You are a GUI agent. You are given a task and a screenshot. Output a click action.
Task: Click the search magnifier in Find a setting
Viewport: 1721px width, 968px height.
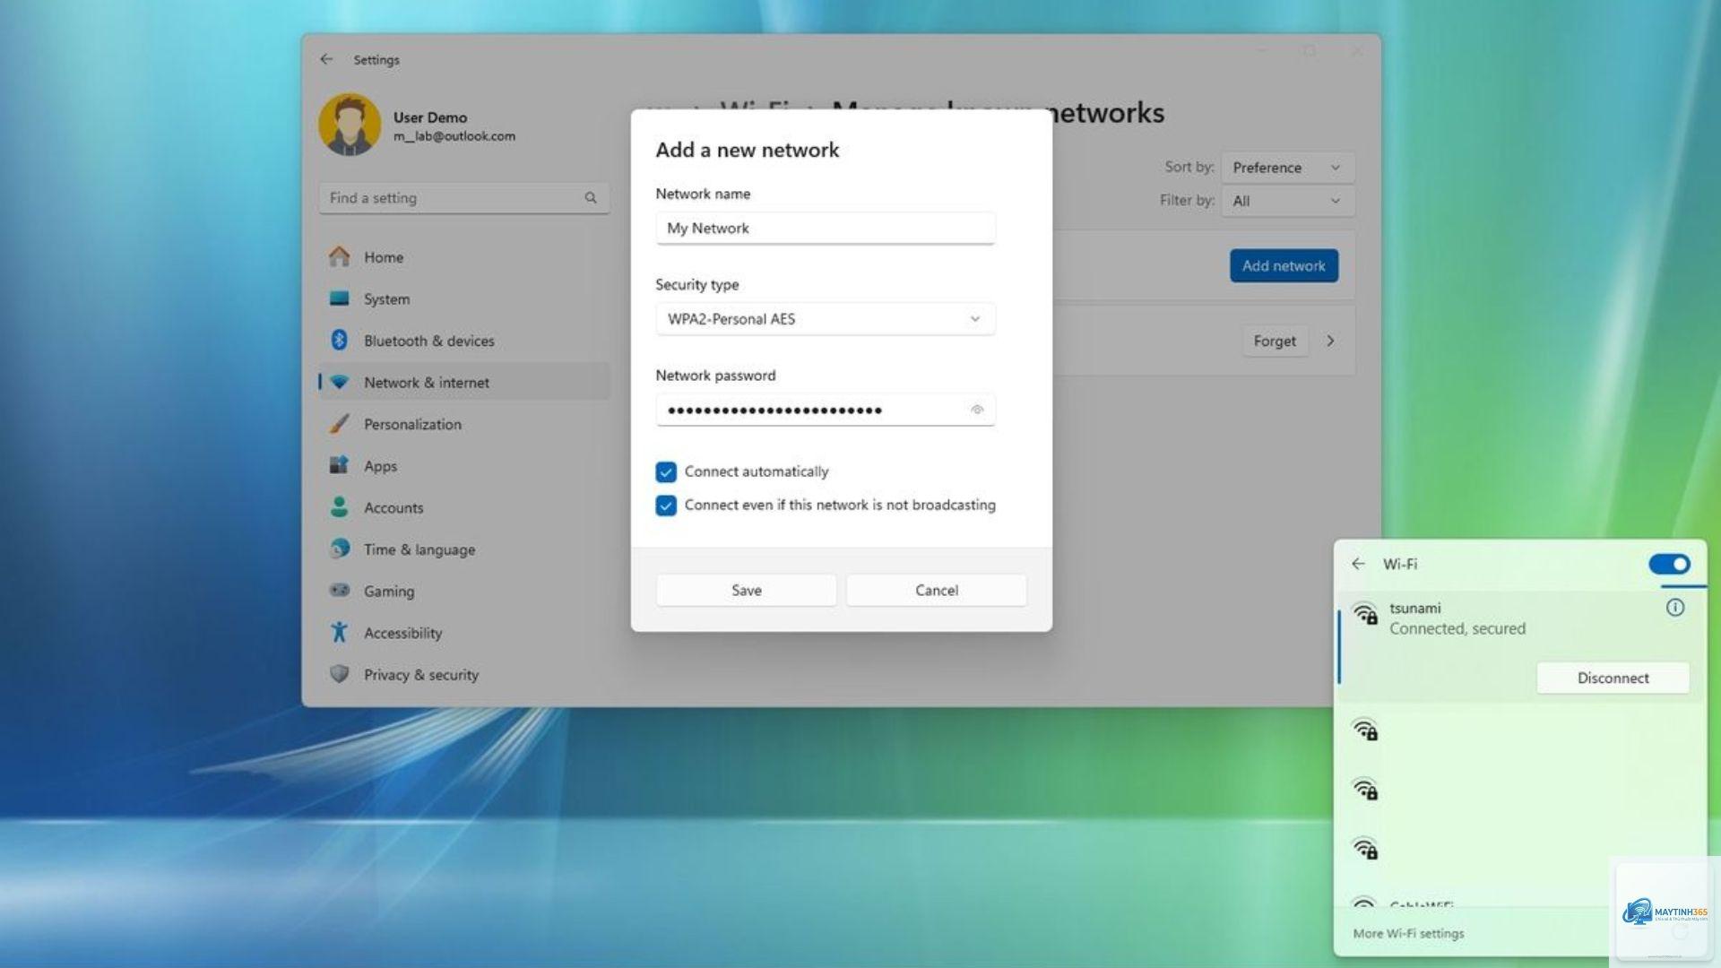click(591, 198)
